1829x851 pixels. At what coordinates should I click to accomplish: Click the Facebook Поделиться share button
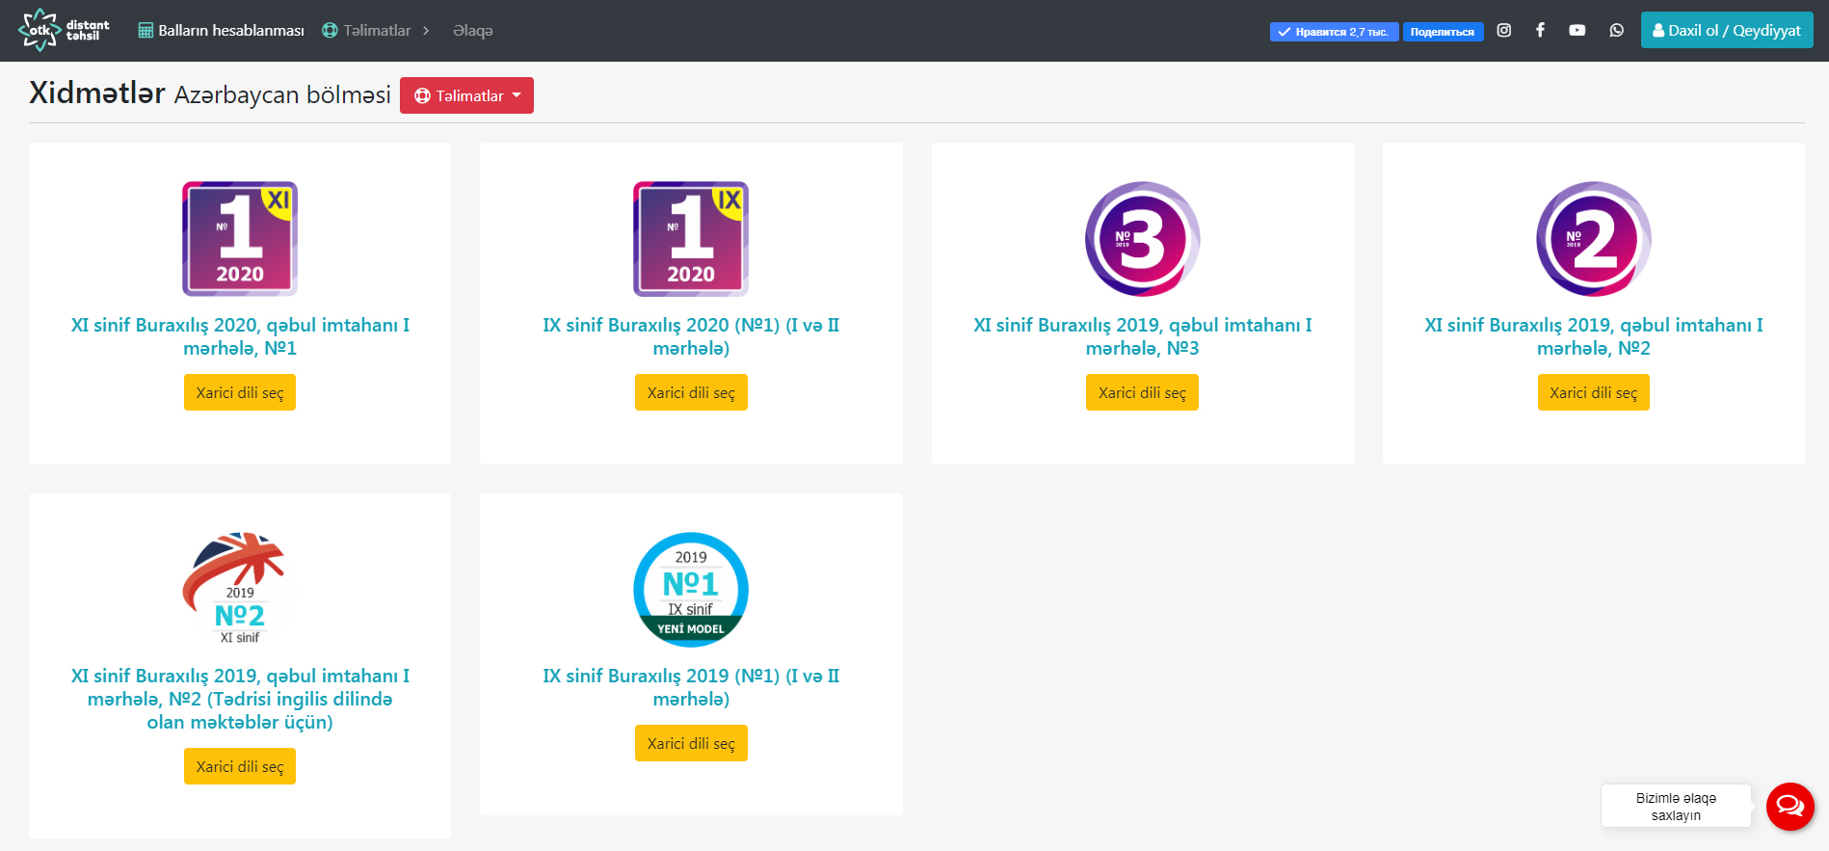tap(1443, 32)
